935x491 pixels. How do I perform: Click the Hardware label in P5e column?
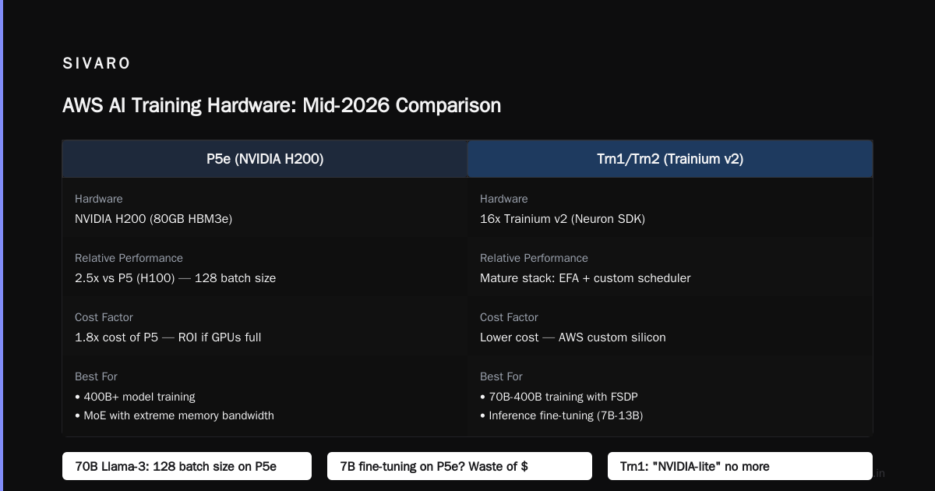[x=98, y=199]
